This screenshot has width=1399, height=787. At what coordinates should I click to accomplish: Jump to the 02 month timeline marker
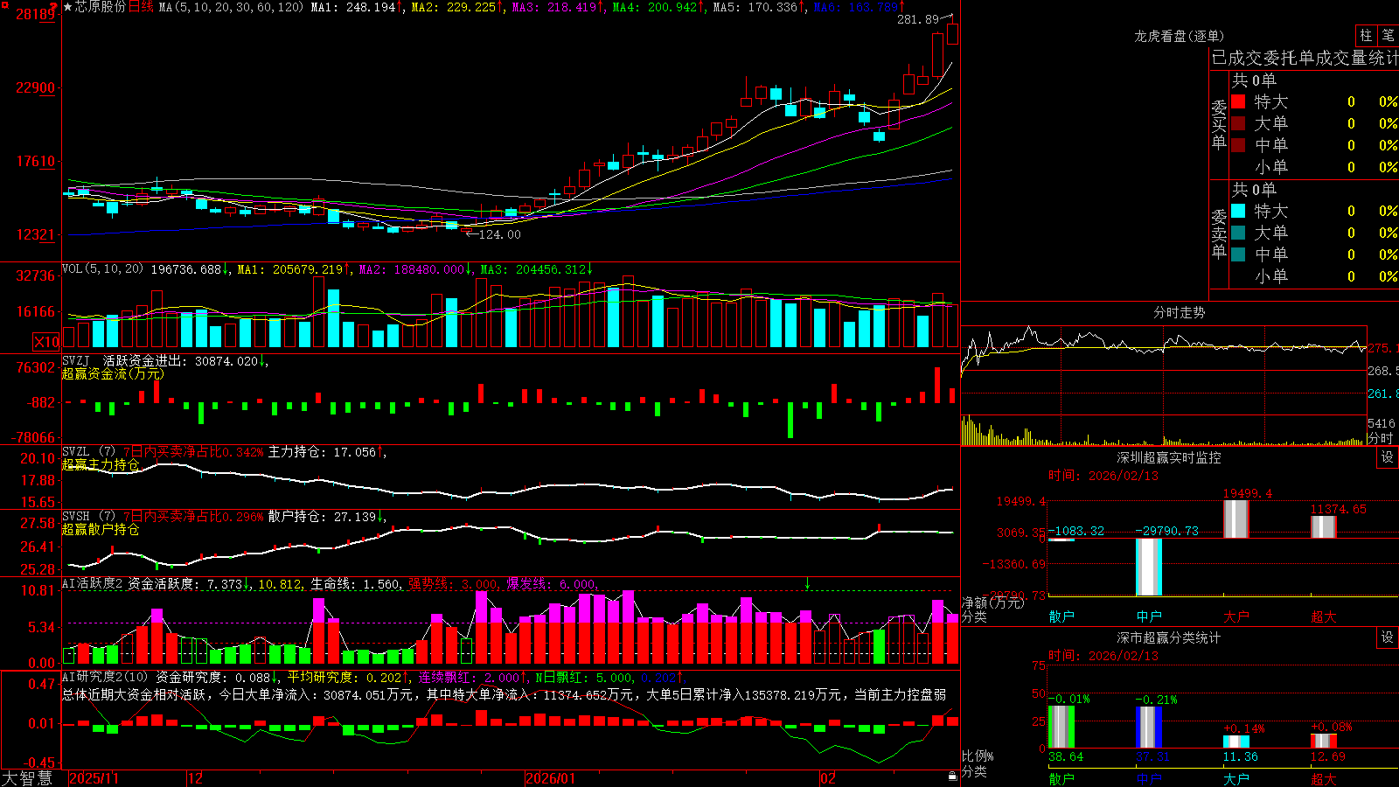828,778
